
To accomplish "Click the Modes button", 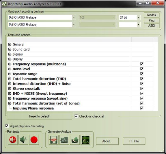I will [152, 15].
